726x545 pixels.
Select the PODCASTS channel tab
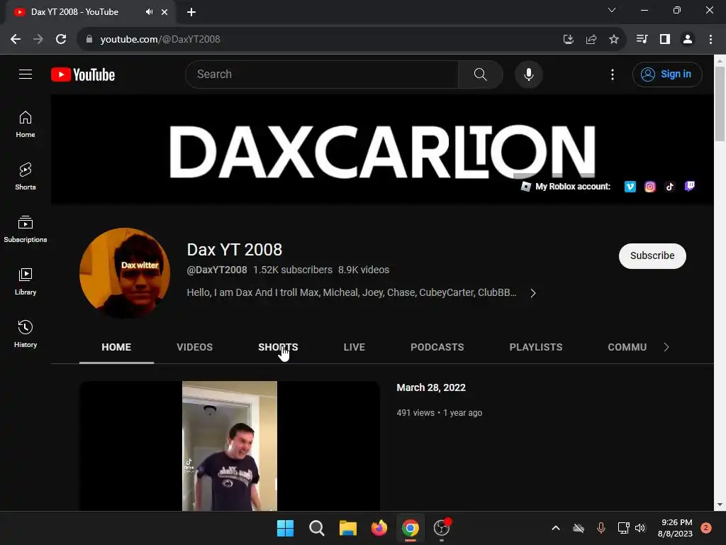click(x=437, y=347)
